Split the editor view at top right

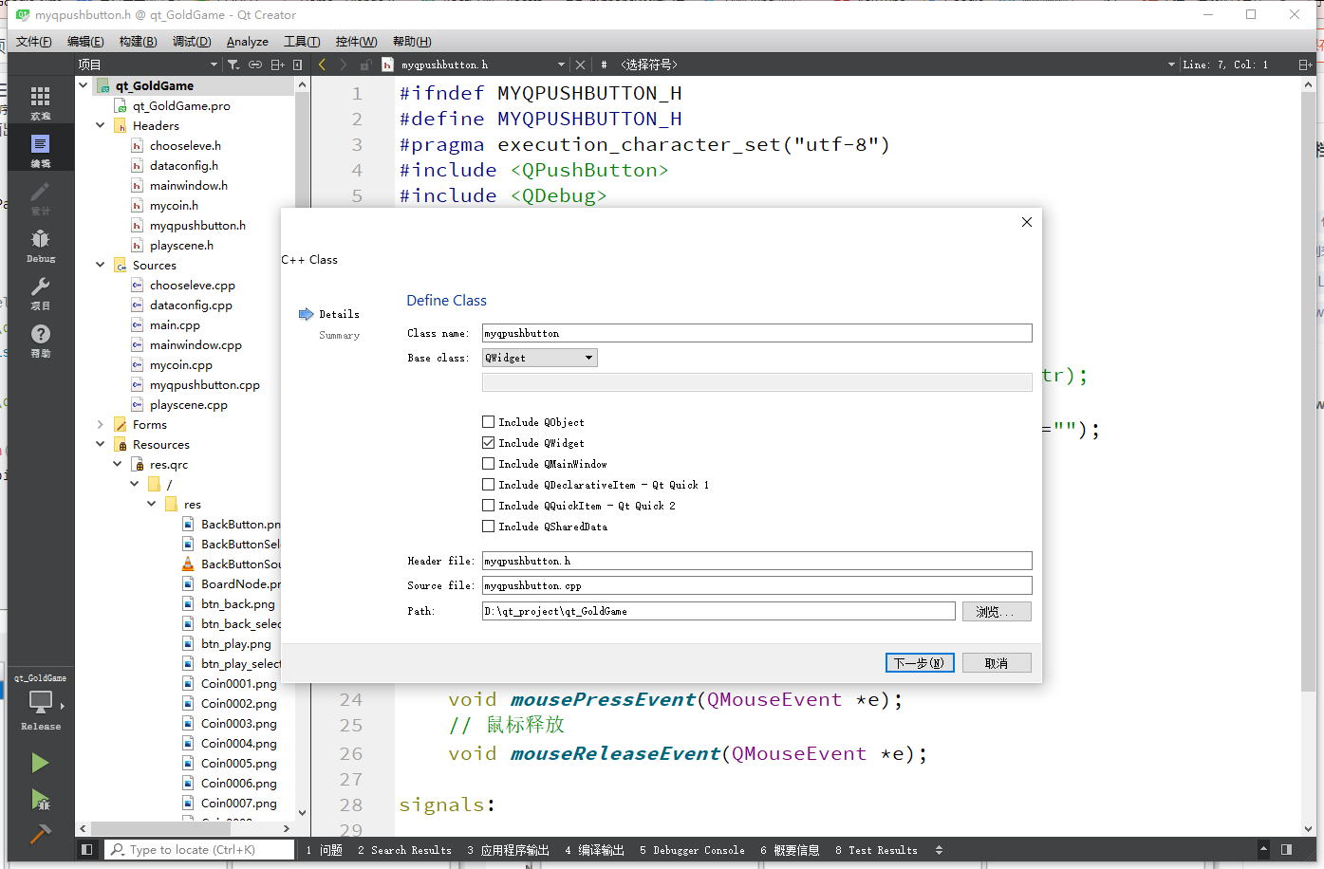point(1305,65)
